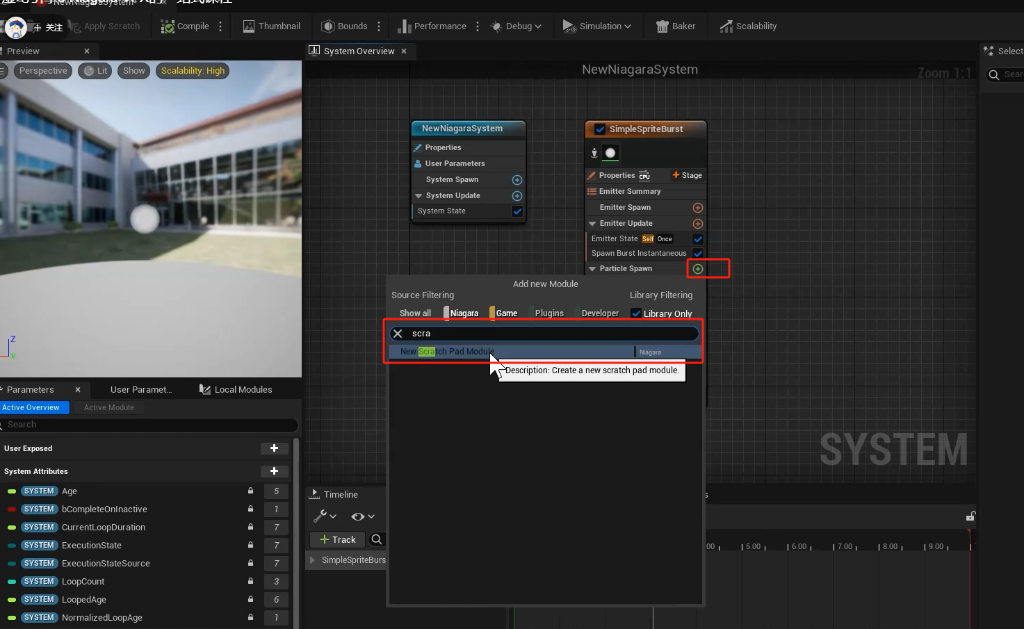Image resolution: width=1024 pixels, height=629 pixels.
Task: Open User Parameters row in system node
Action: (469, 163)
